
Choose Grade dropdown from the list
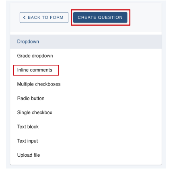click(86, 56)
